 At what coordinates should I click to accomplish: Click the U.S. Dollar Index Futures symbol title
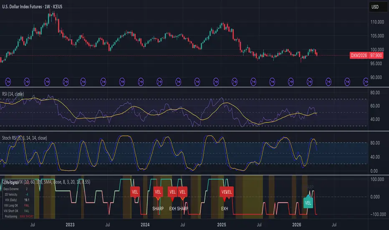(32, 7)
